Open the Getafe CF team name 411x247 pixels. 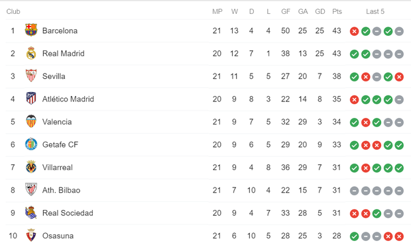[60, 144]
